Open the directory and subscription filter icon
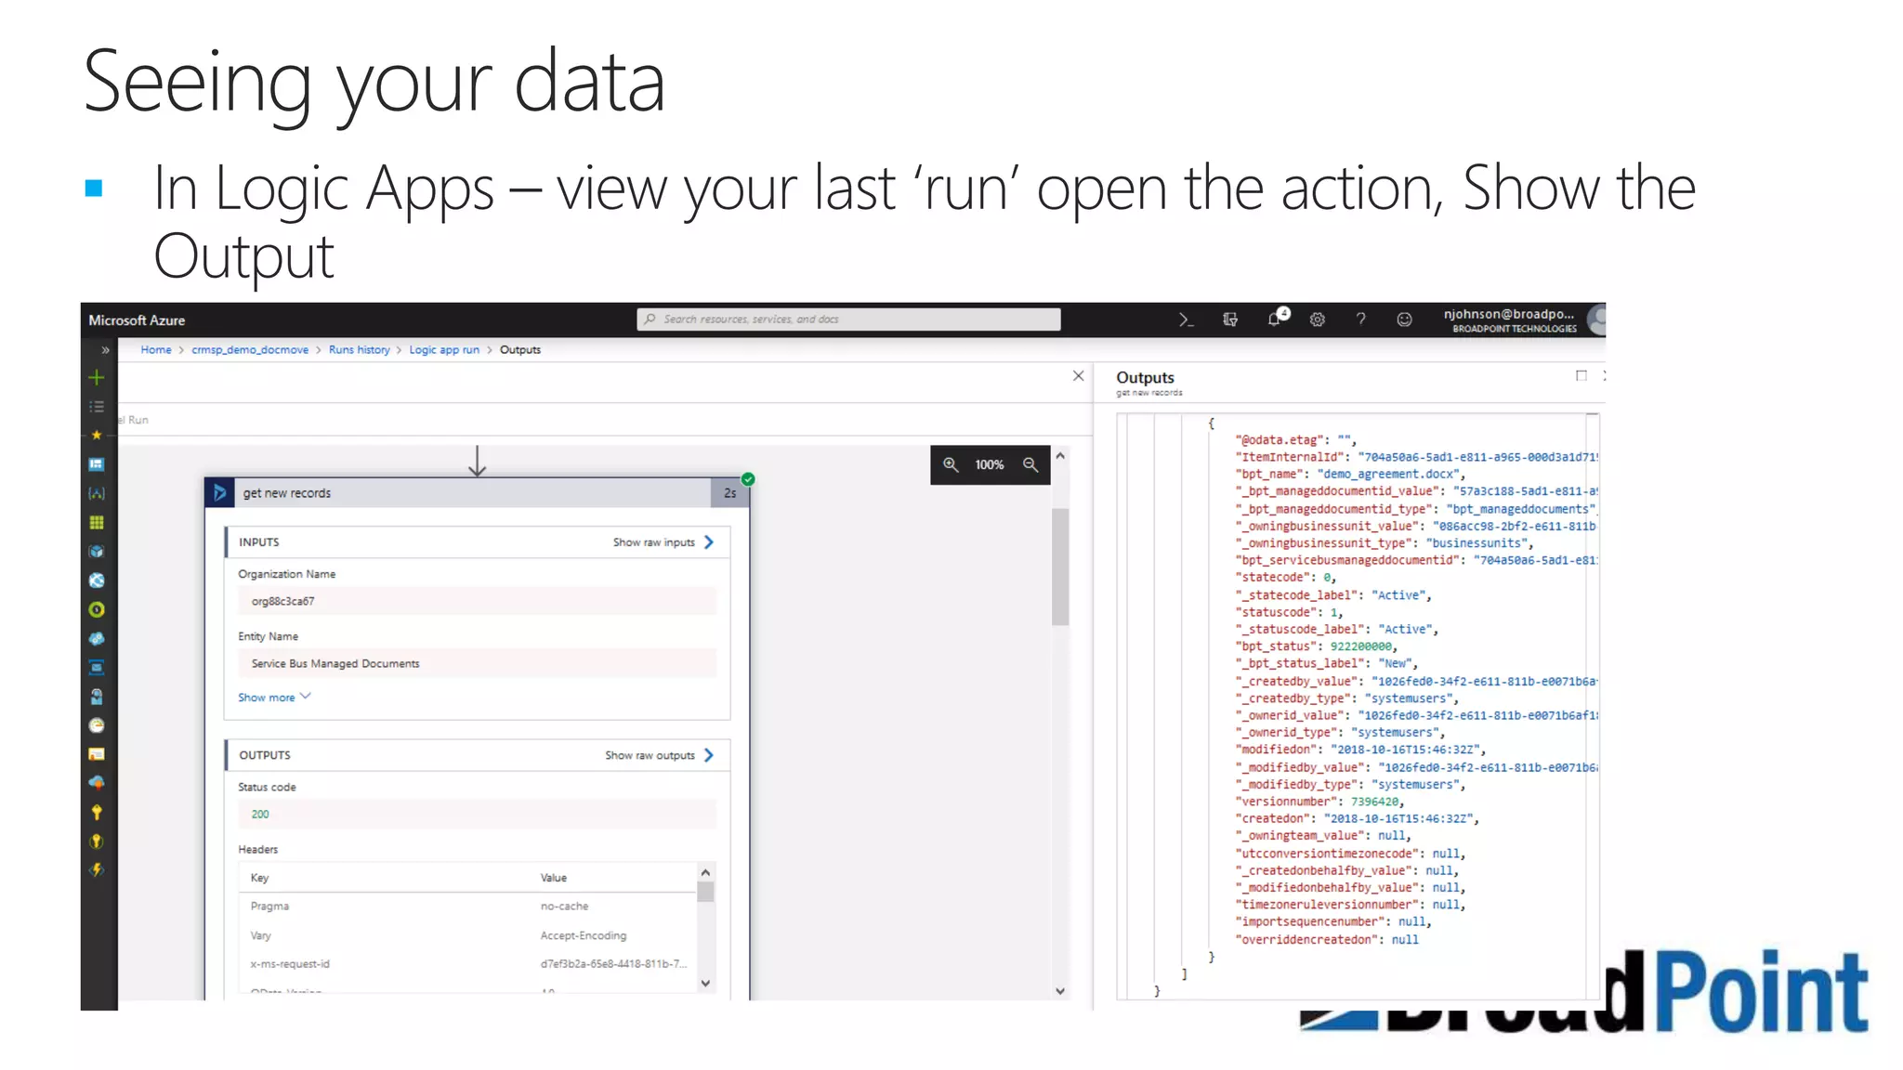1903x1070 pixels. point(1230,320)
